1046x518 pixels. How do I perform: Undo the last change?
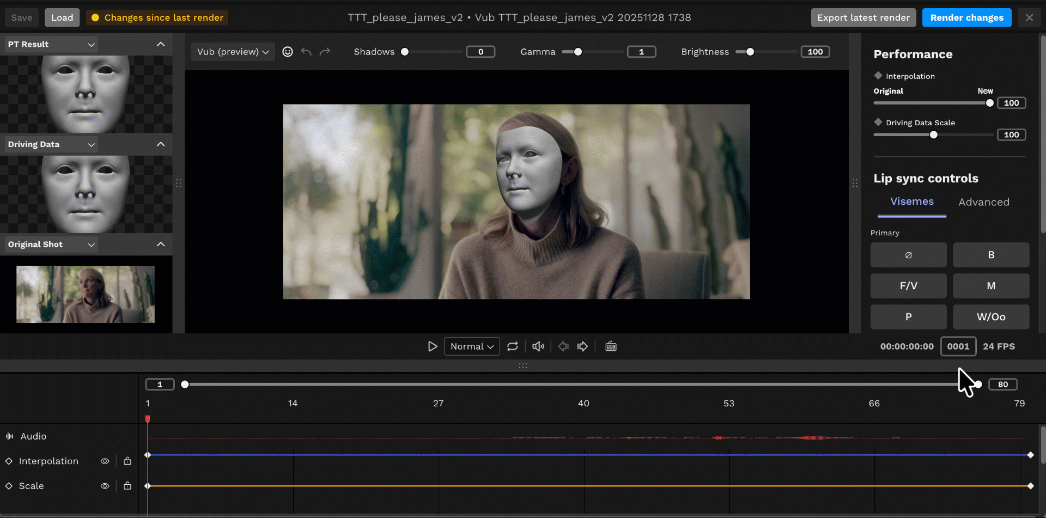(306, 52)
